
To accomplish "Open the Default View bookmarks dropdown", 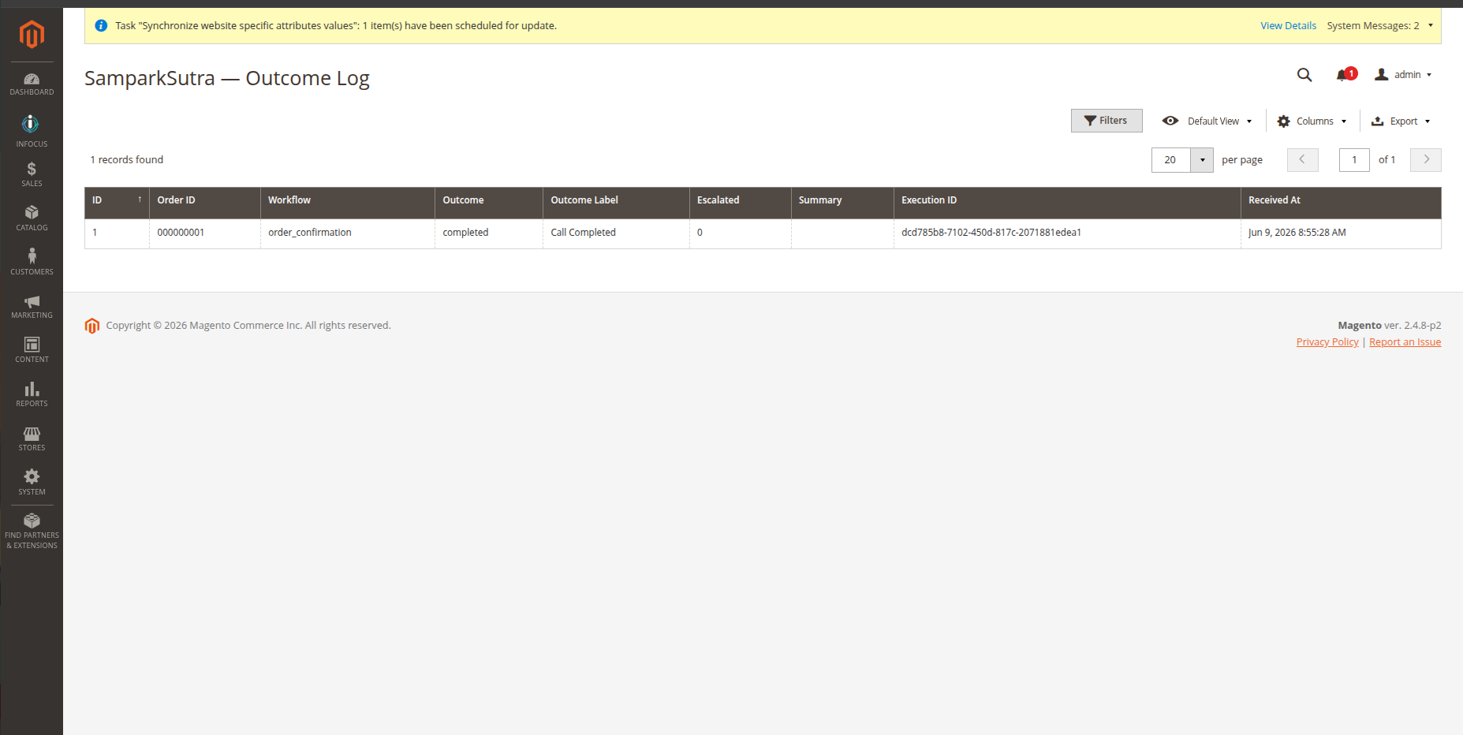I will [x=1207, y=121].
